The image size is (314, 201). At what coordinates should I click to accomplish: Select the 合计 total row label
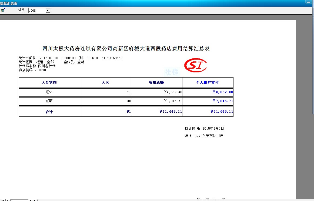coord(49,112)
